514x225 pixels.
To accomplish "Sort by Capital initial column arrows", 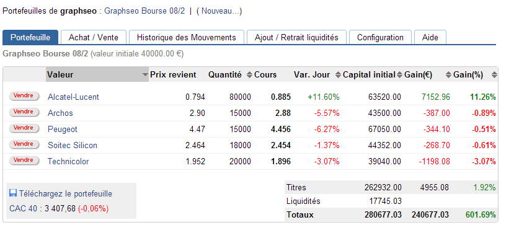I will pyautogui.click(x=399, y=75).
